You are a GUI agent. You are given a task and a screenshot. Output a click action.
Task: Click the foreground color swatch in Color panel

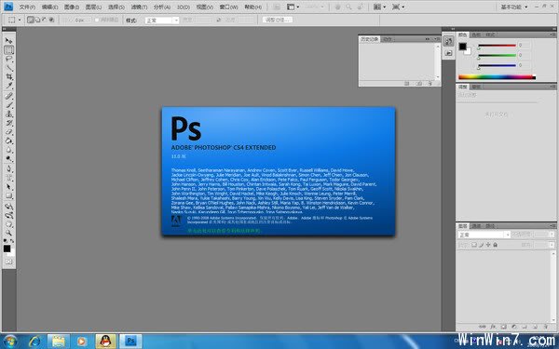(462, 47)
